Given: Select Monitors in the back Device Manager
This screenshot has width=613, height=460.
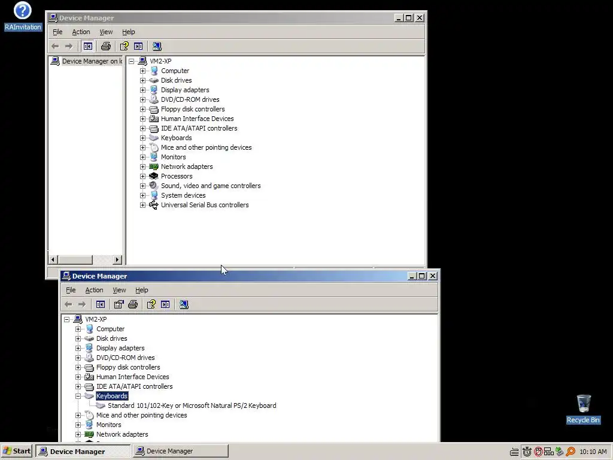Looking at the screenshot, I should point(173,158).
